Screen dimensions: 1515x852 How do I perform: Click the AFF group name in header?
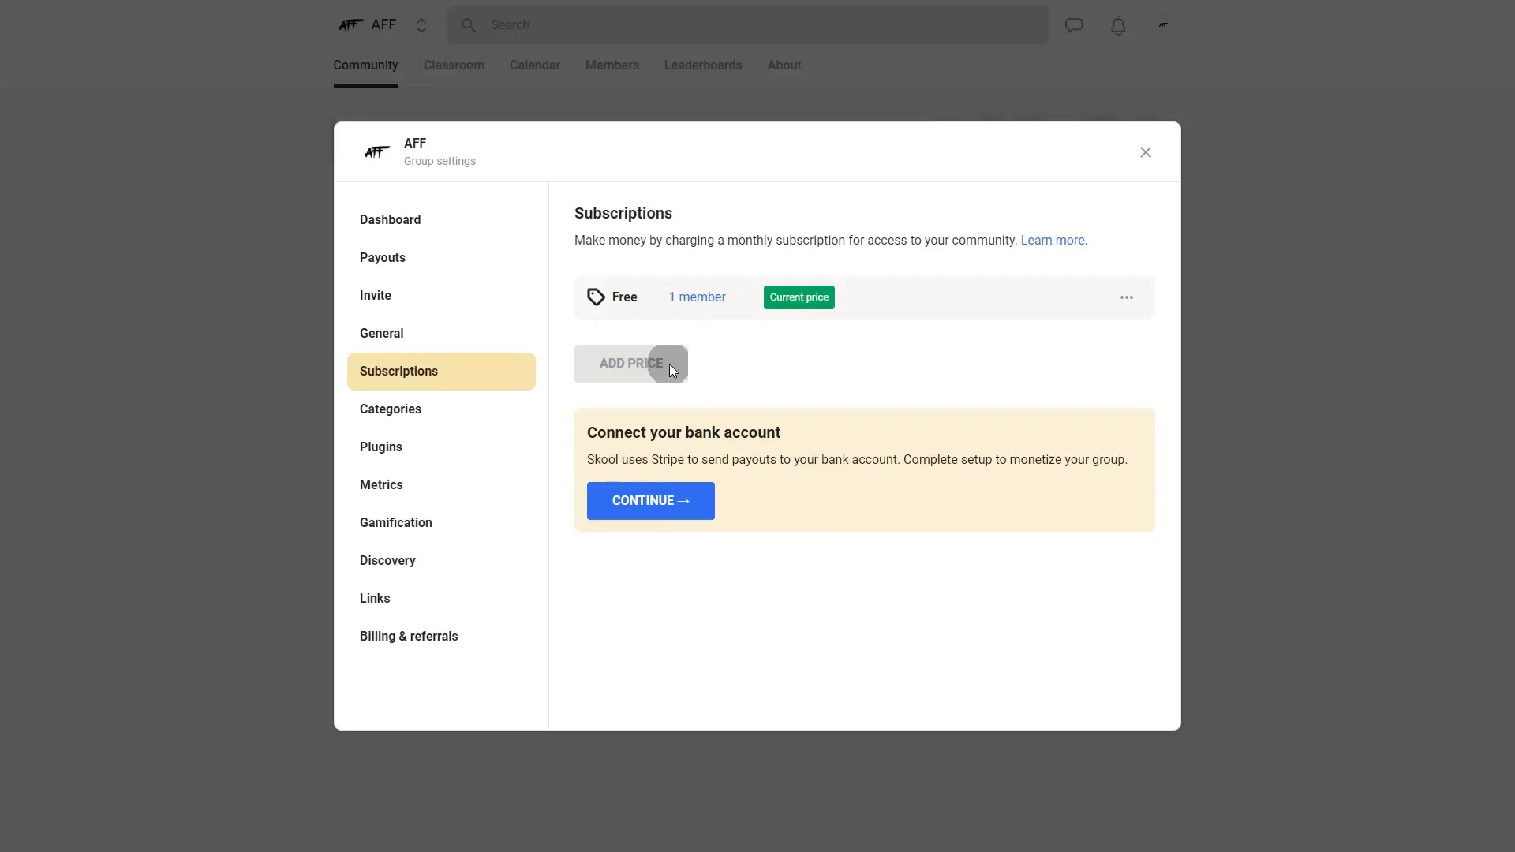click(x=383, y=25)
